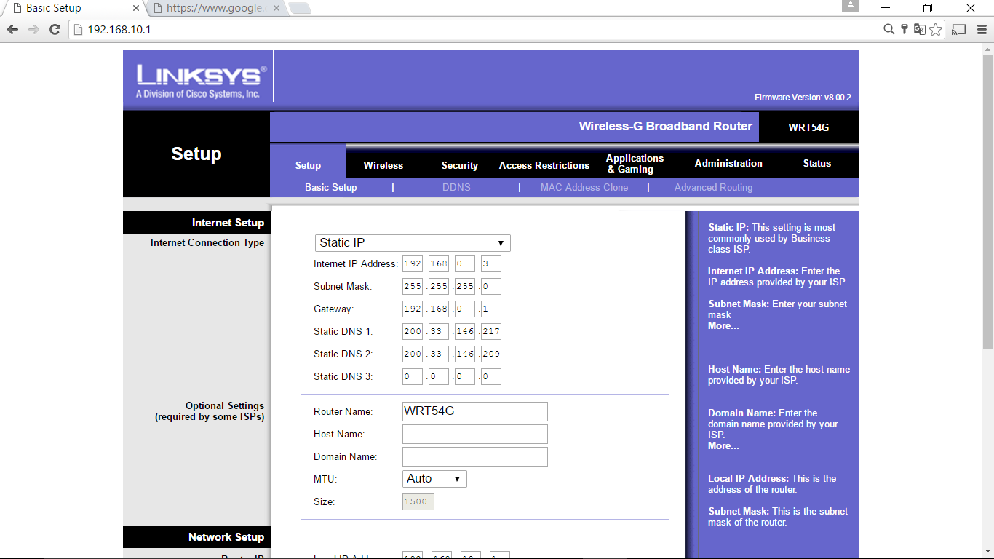
Task: Click the saved password key icon
Action: (904, 29)
